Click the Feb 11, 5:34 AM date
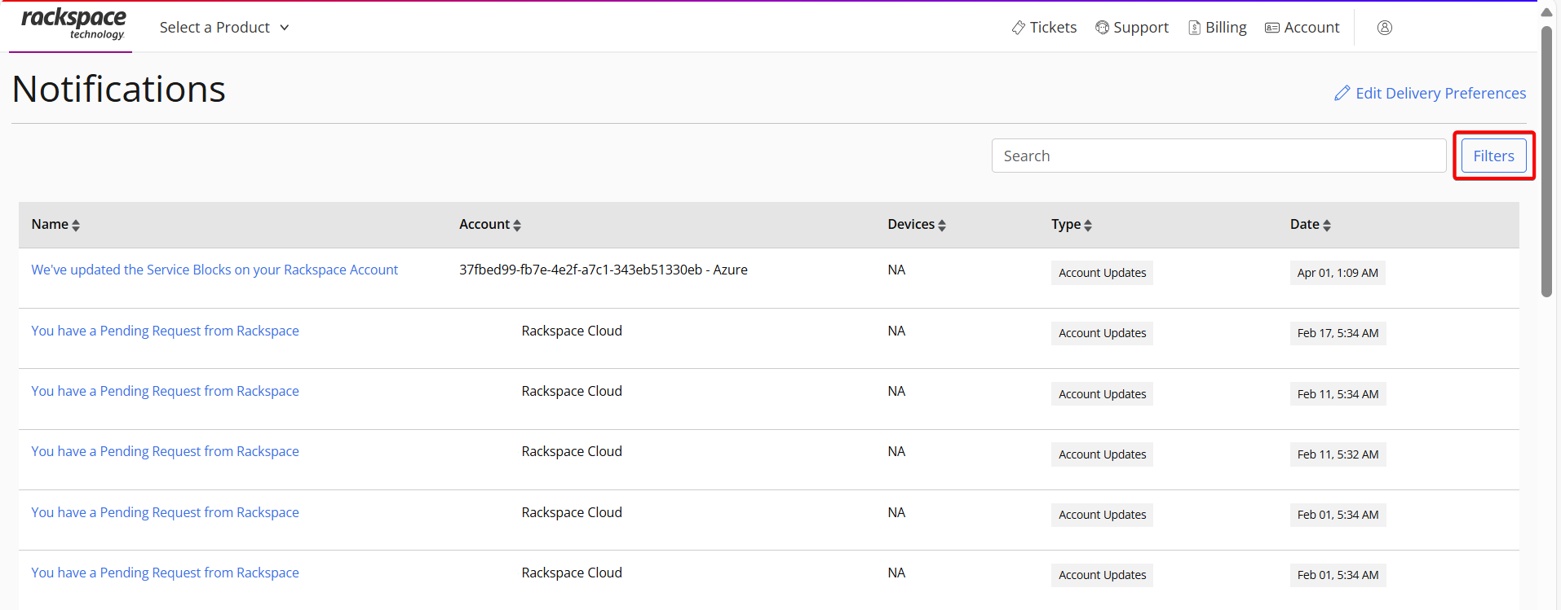1561x610 pixels. click(x=1338, y=394)
